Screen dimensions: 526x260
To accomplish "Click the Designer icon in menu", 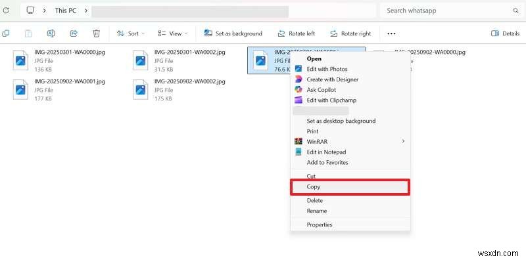I will (x=299, y=79).
